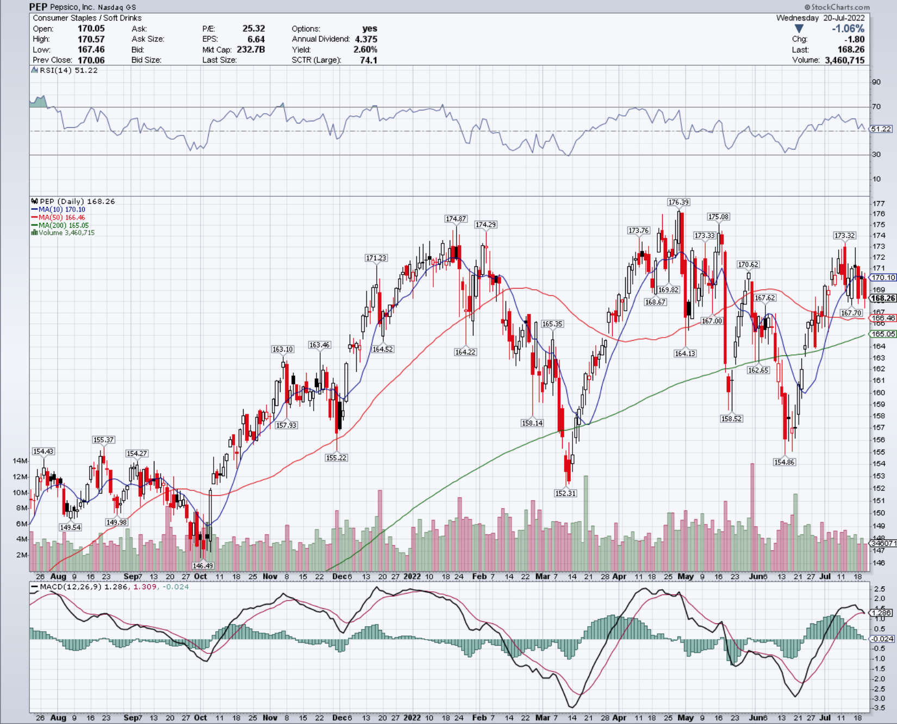Viewport: 897px width, 724px height.
Task: Click the 146.49 October low label
Action: pyautogui.click(x=203, y=566)
